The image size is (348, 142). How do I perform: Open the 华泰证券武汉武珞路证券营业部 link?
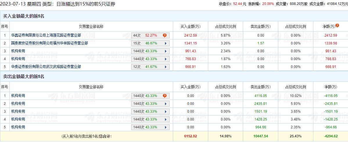pos(46,67)
